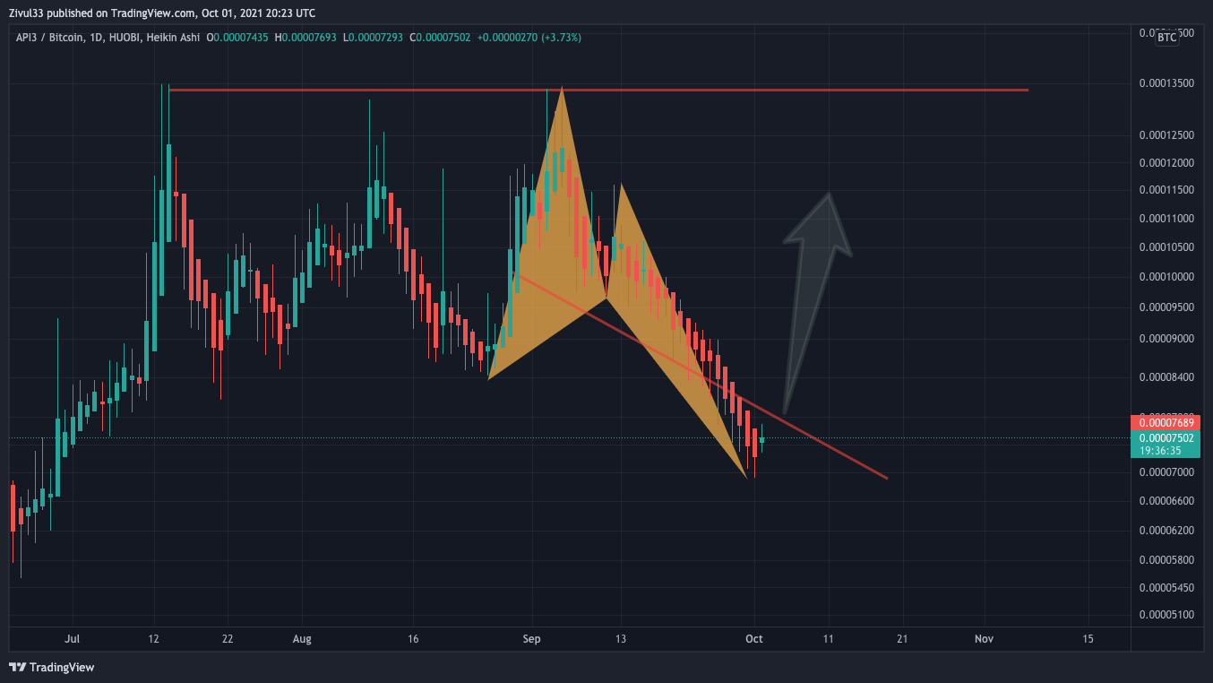Click the 0.00012500 price axis label

point(1166,135)
